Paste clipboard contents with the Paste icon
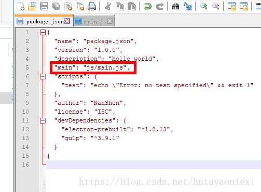261x192 pixels. (x=132, y=6)
